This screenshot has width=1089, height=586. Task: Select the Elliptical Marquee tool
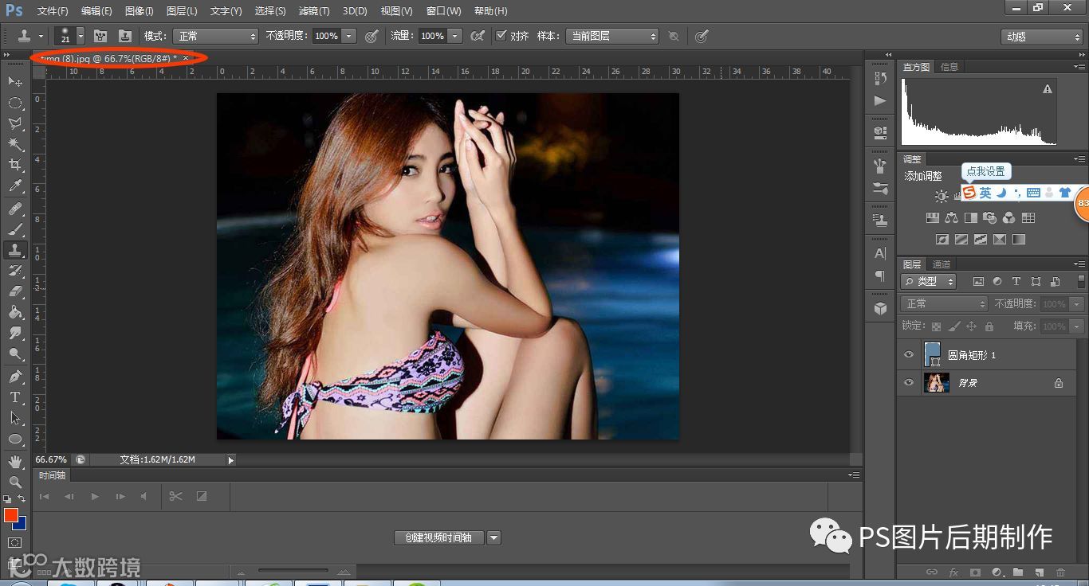point(14,103)
